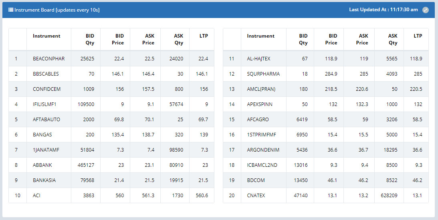Click the ASK Price header in right table
Viewport: 438px width, 220px height.
362,39
